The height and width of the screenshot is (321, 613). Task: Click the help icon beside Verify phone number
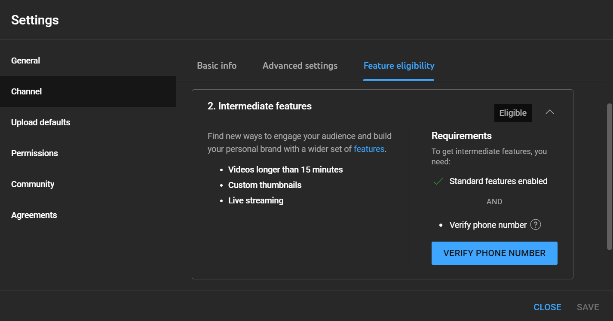pyautogui.click(x=535, y=225)
